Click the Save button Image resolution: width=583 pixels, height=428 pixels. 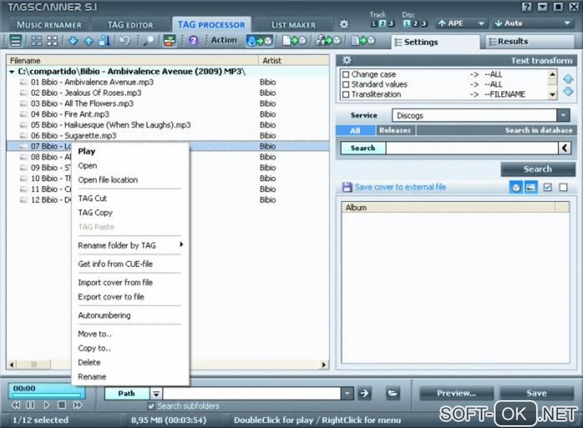[537, 393]
